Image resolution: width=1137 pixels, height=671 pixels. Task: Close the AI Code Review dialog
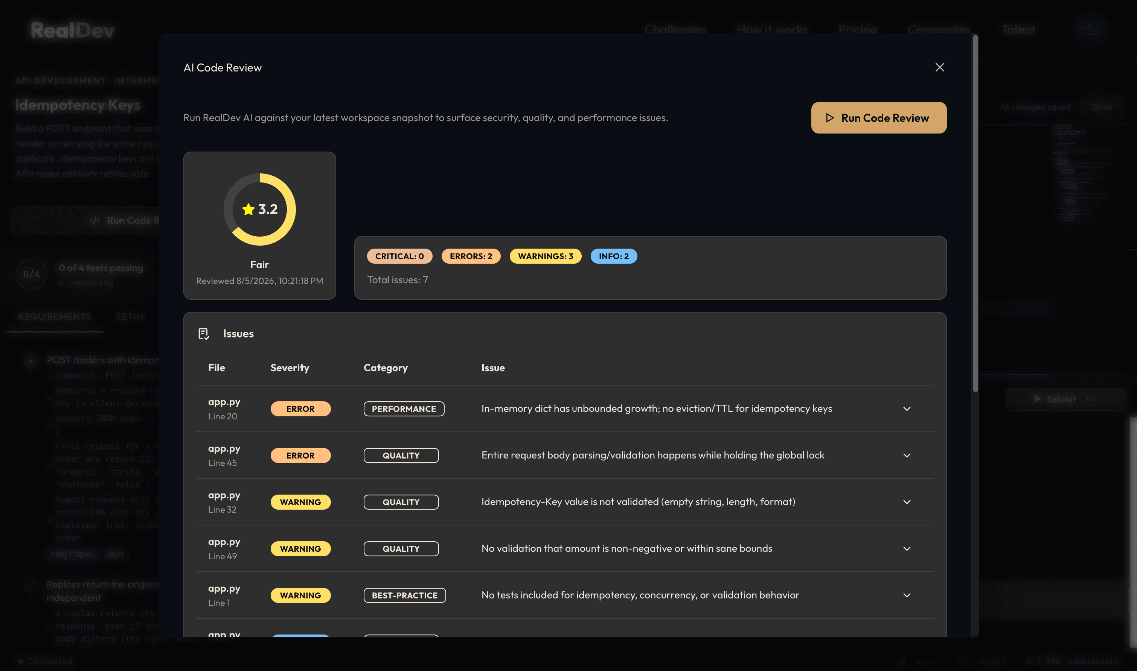tap(940, 67)
